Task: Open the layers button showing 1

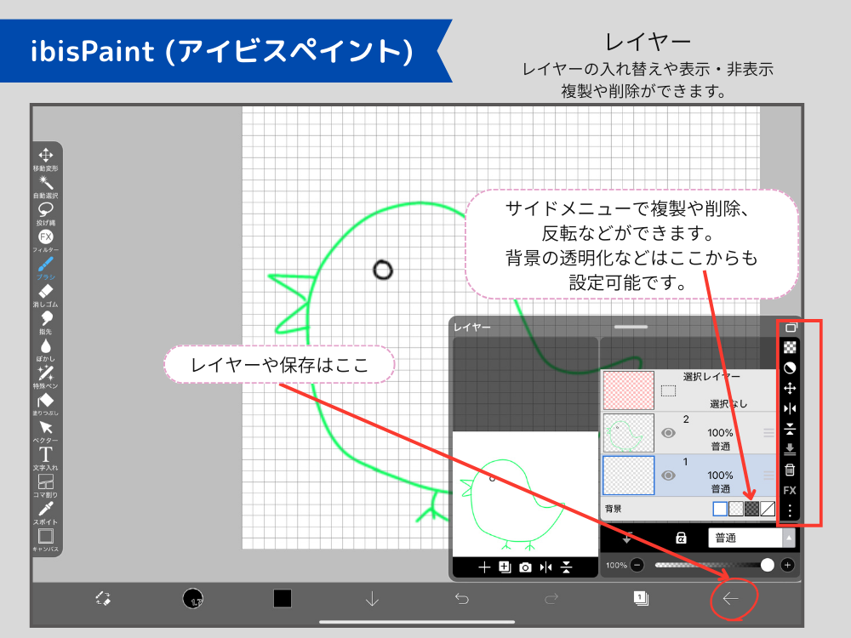Action: 640,599
